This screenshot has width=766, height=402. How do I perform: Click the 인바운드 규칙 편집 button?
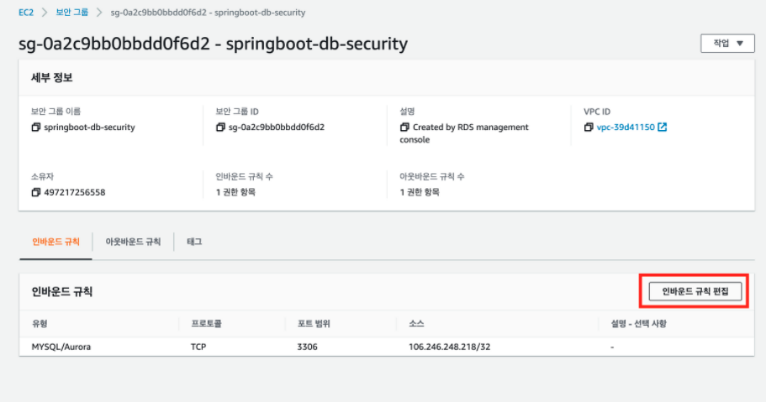pyautogui.click(x=695, y=291)
